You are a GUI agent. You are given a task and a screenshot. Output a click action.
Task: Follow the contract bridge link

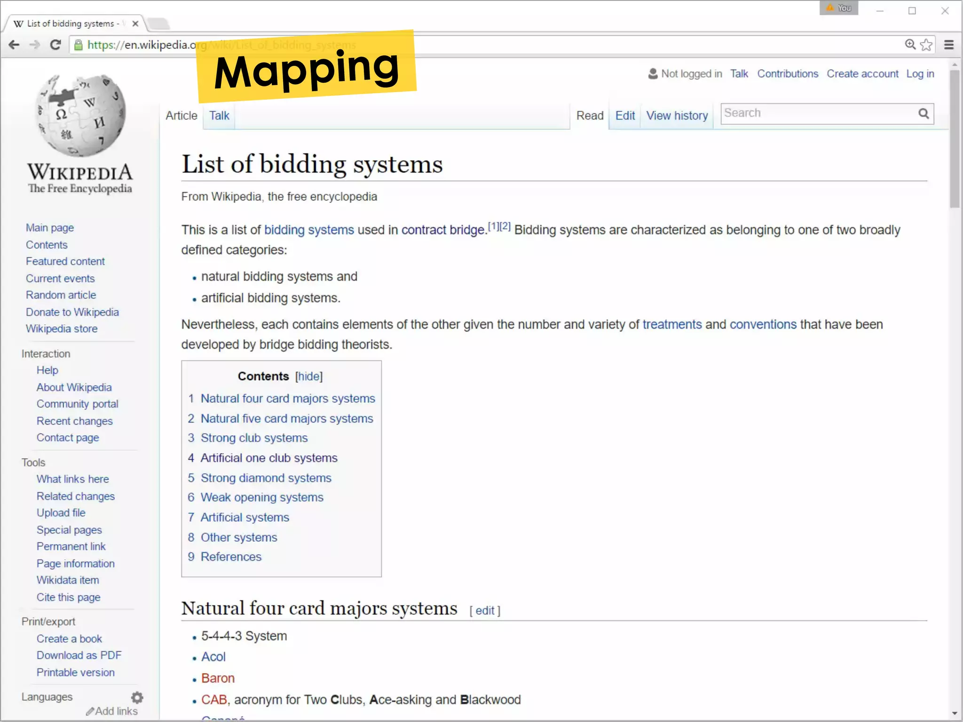(442, 230)
